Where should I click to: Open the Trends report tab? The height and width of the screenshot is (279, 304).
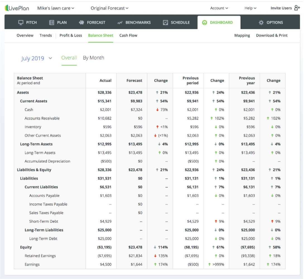(x=46, y=35)
